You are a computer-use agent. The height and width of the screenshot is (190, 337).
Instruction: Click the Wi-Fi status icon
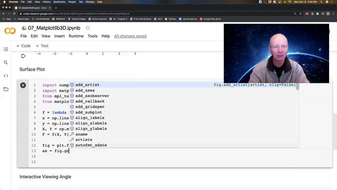pyautogui.click(x=290, y=2)
